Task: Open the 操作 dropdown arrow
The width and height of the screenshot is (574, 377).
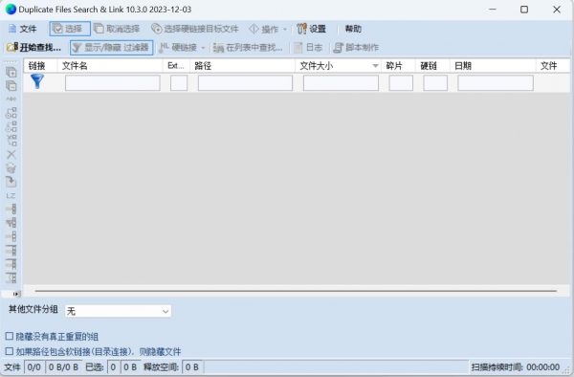Action: click(285, 30)
